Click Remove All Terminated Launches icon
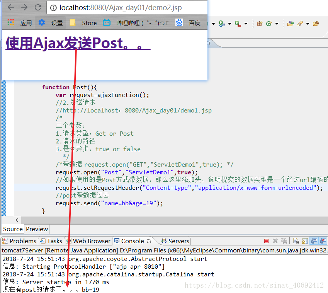 point(284,241)
